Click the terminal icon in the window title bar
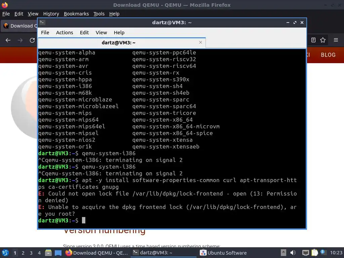The height and width of the screenshot is (258, 344). pos(42,23)
